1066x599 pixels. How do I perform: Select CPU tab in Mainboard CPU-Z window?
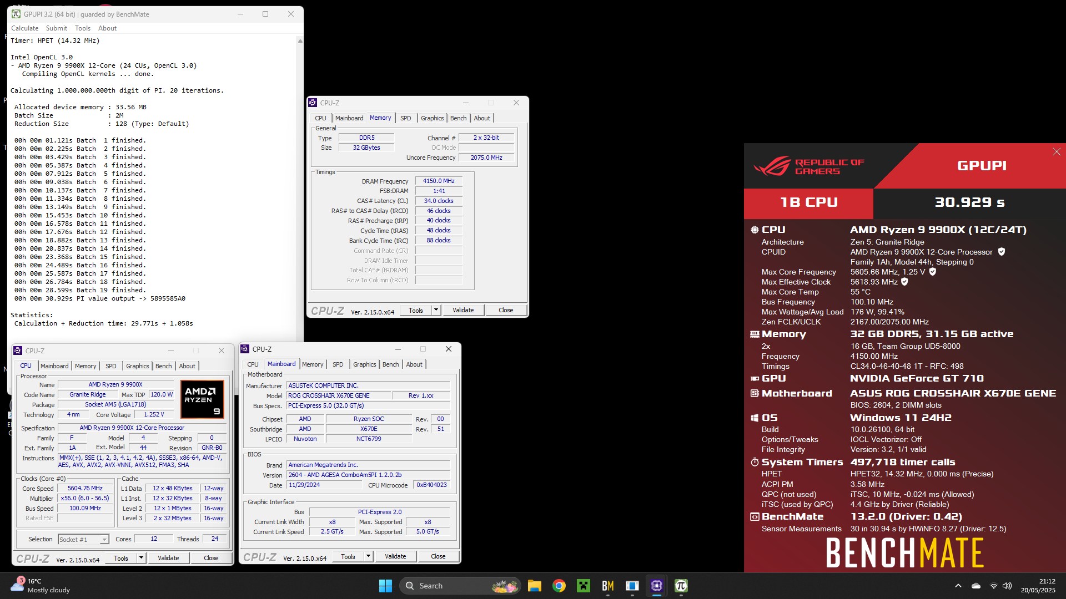click(253, 364)
